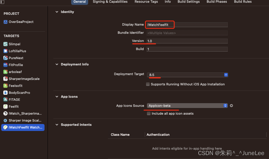
Task: Click the Authentication column header
Action: coord(158,135)
